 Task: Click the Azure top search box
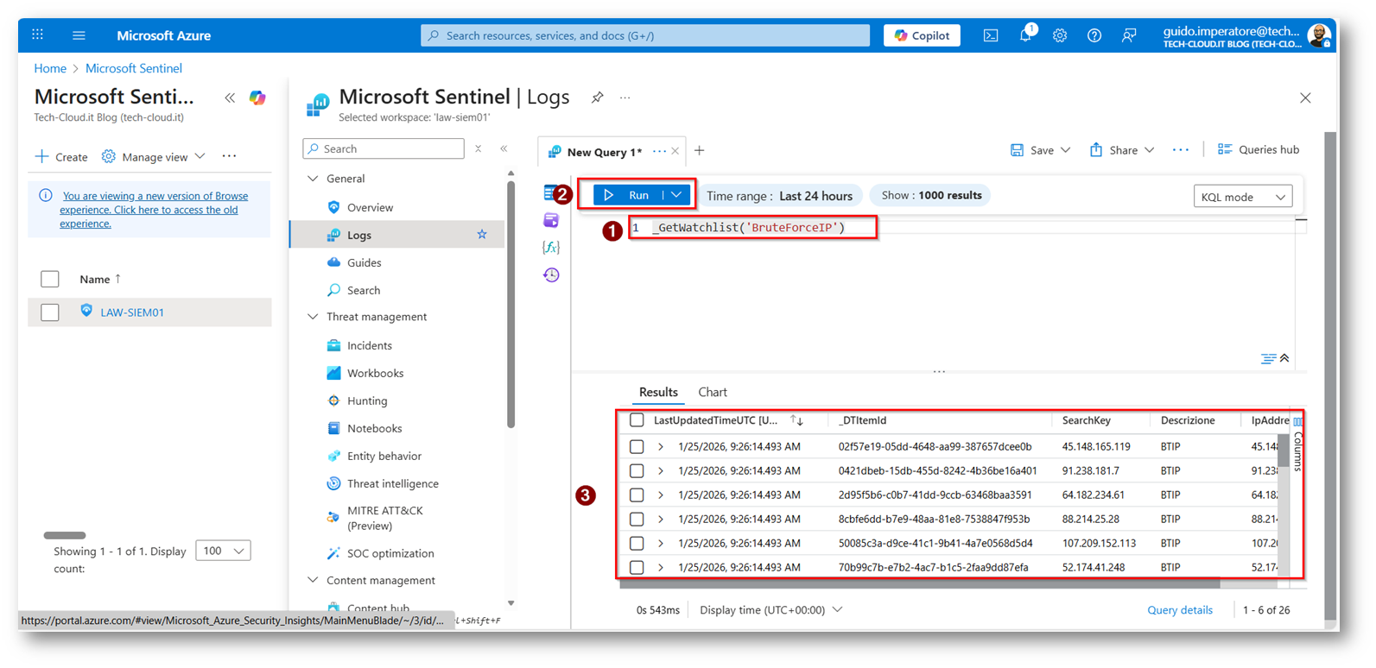click(645, 35)
